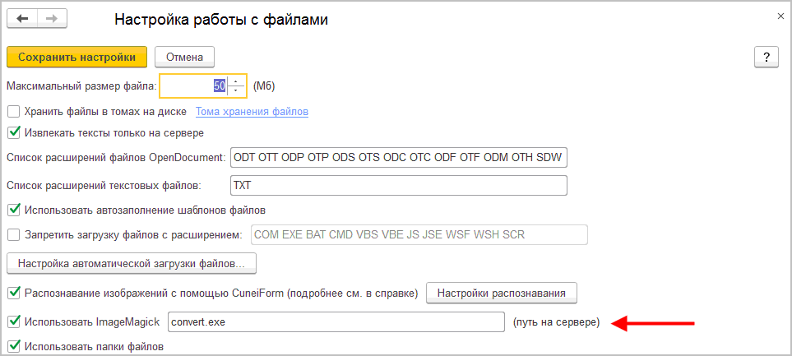The width and height of the screenshot is (792, 356).
Task: Open "Тома хранения файлов" link
Action: tap(252, 111)
